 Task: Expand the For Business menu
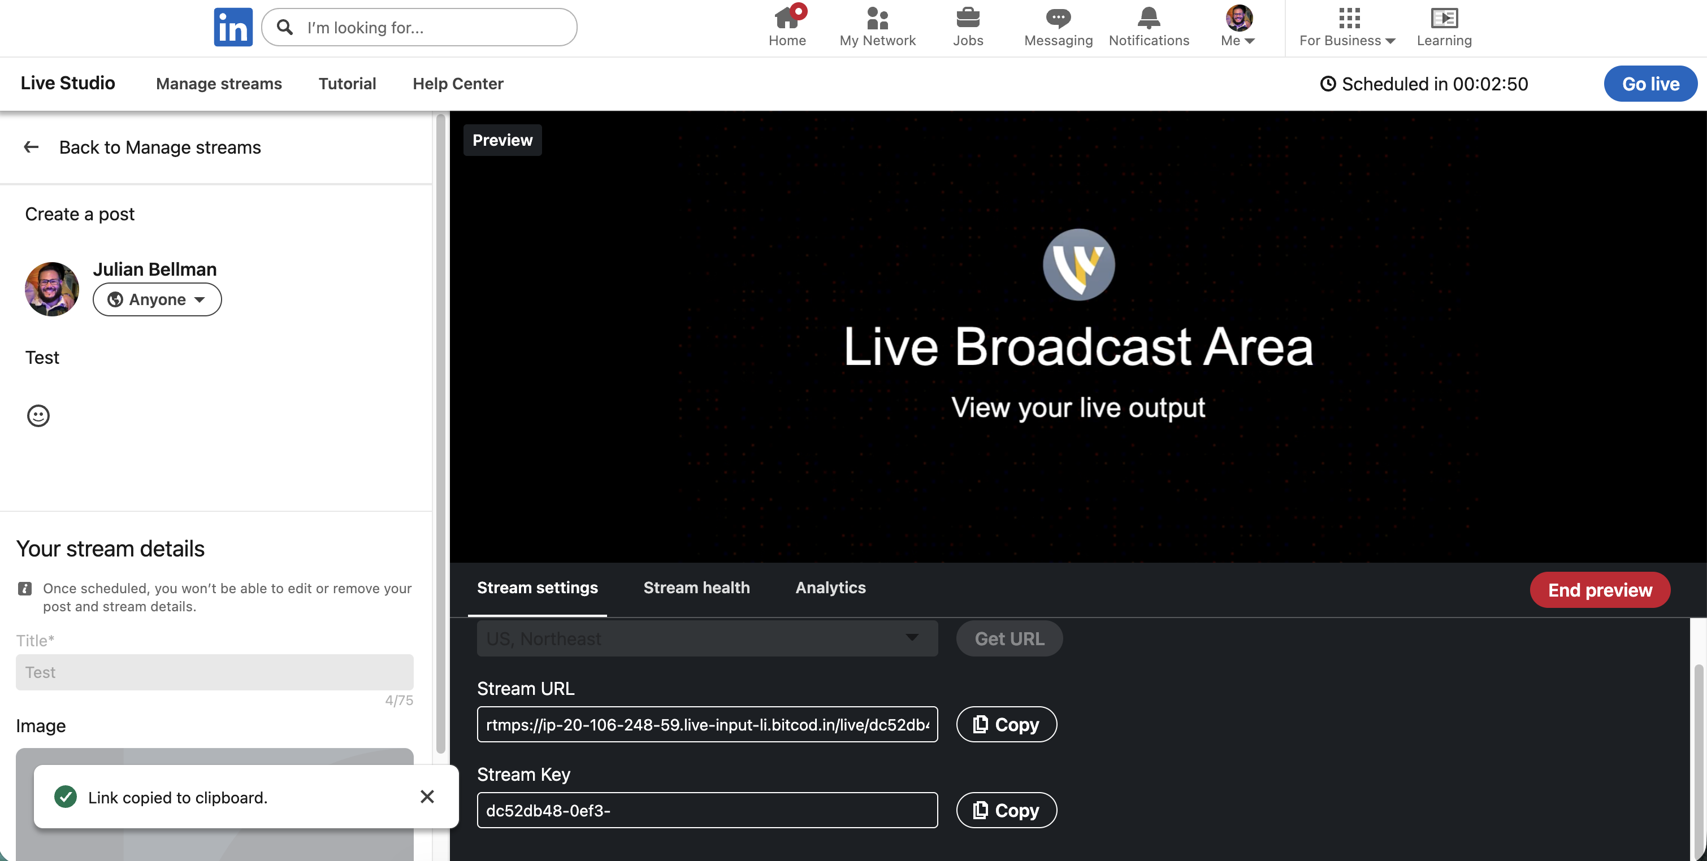tap(1347, 27)
